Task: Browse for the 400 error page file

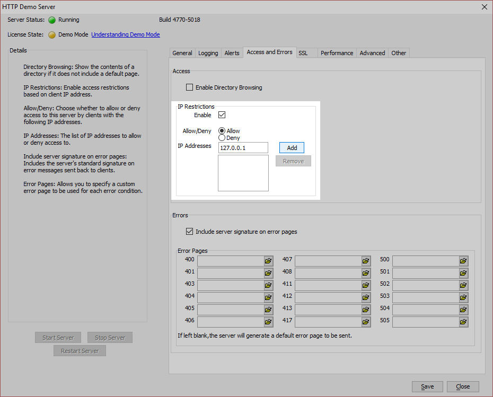Action: (x=268, y=261)
